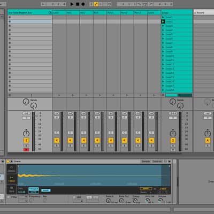The width and height of the screenshot is (214, 214).
Task: Open the LFO waveform dropdown
Action: pos(78,201)
